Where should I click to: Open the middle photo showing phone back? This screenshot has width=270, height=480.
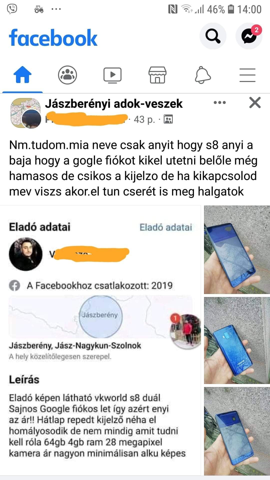[237, 340]
